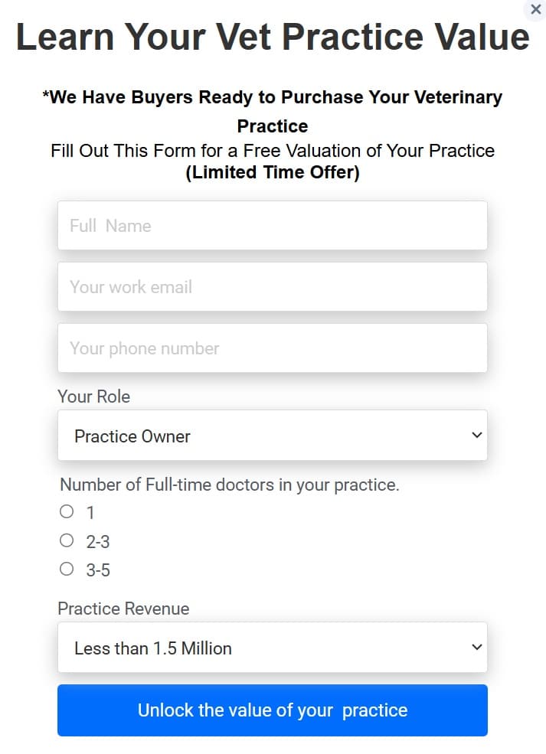Click the '2-3' radio label text
Viewport: 546px width, 754px height.
pos(98,542)
